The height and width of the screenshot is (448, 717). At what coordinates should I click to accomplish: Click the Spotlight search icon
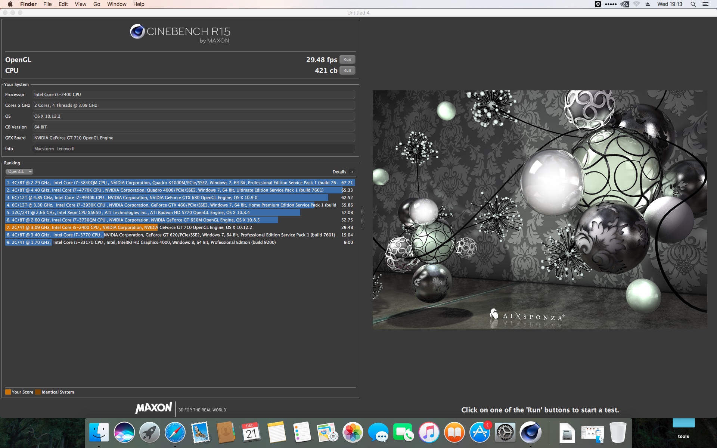pyautogui.click(x=693, y=4)
